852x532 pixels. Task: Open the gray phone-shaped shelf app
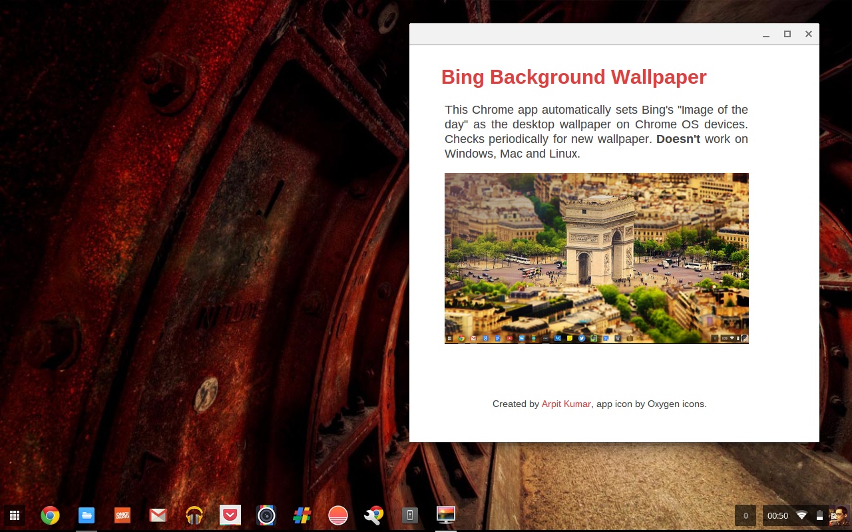(410, 515)
